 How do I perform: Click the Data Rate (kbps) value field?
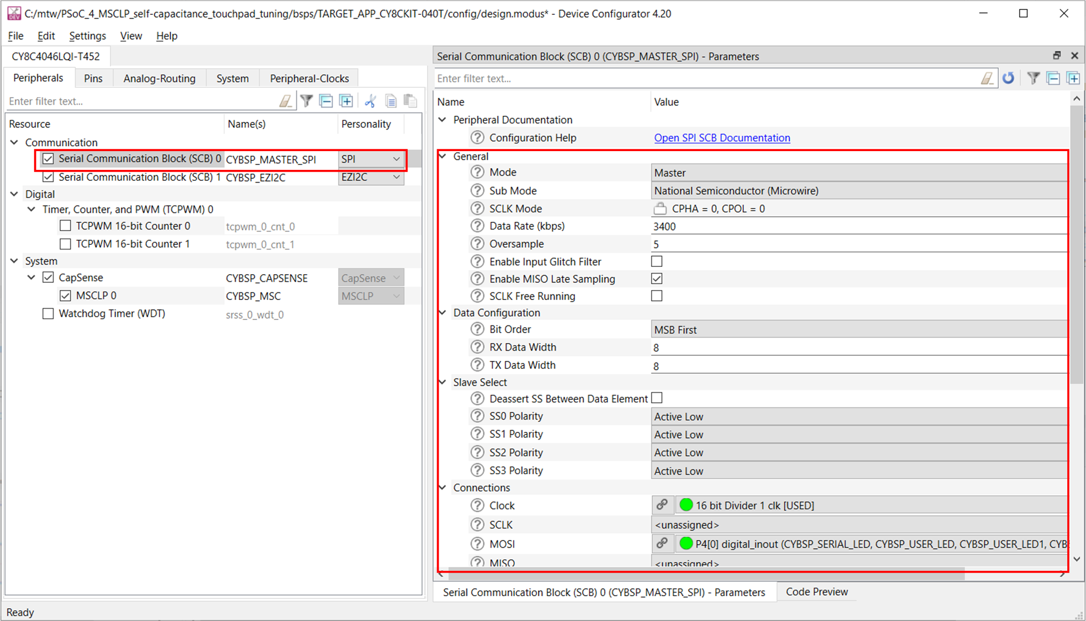[x=859, y=226]
